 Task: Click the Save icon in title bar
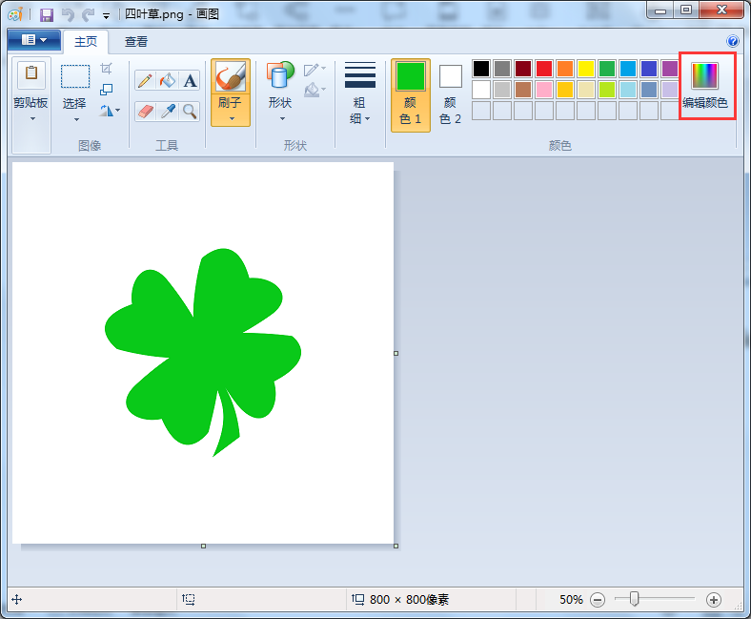point(46,15)
